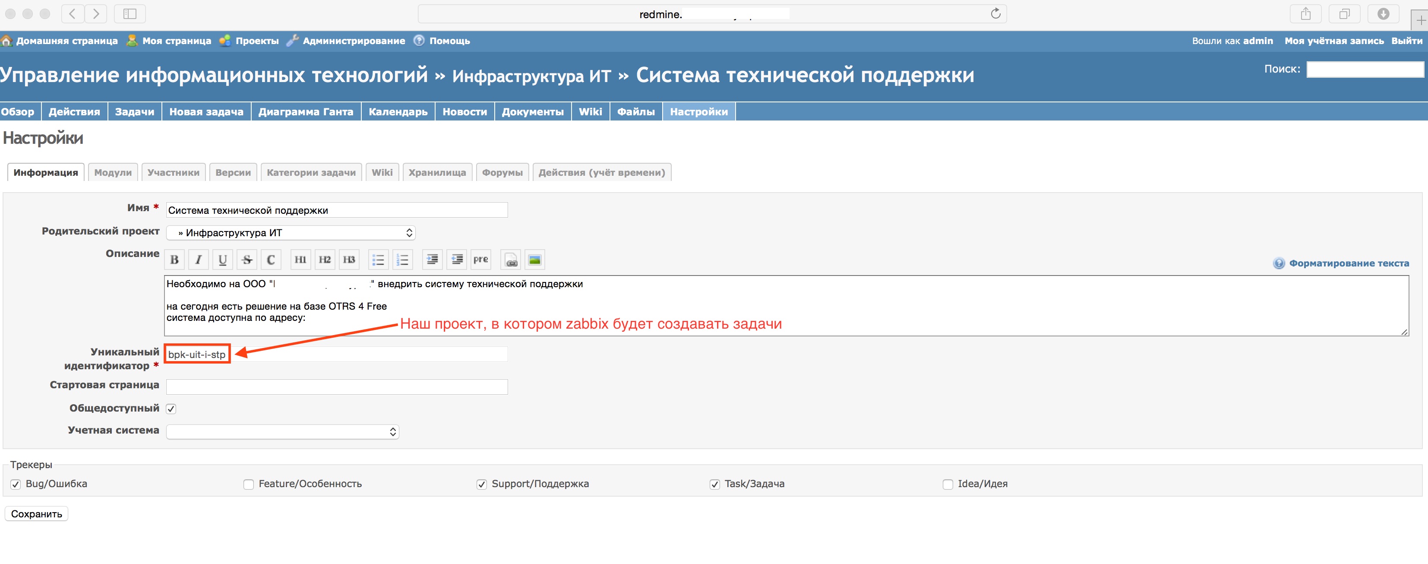The width and height of the screenshot is (1428, 564).
Task: Open the Родительский проект dropdown
Action: pyautogui.click(x=291, y=233)
